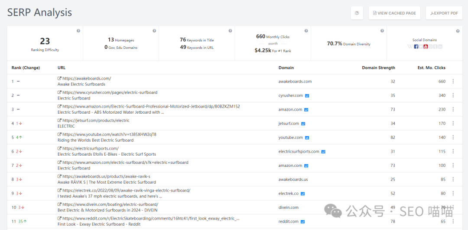Sort by the Est. Mo. Clicks column header
Viewport: 468px width, 230px height.
[x=431, y=68]
